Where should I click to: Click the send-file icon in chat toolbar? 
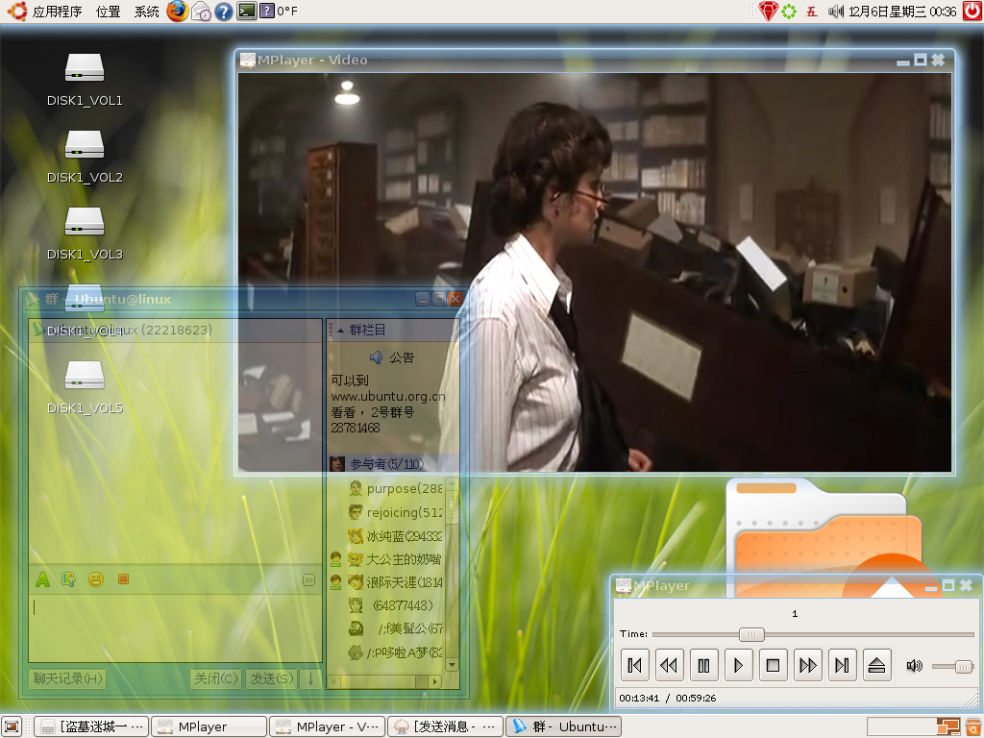point(69,579)
